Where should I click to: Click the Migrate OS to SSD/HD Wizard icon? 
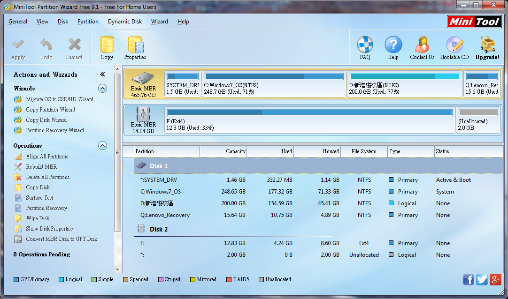(x=18, y=99)
